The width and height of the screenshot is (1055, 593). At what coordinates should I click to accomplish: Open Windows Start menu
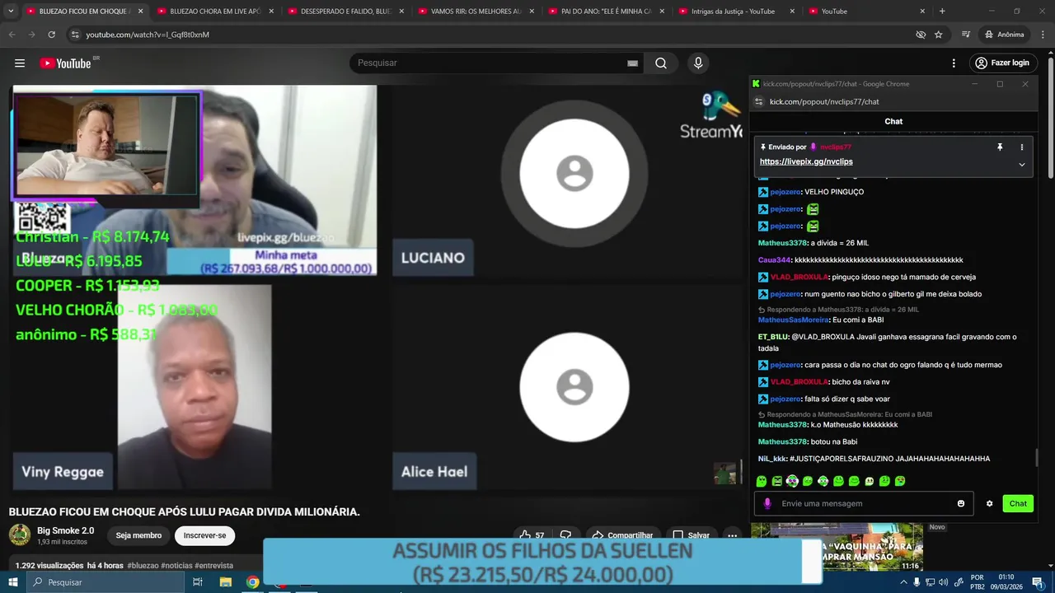(12, 582)
